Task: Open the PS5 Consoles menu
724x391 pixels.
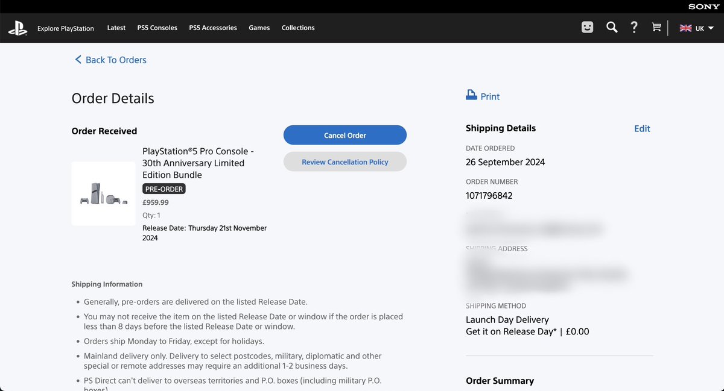Action: click(157, 28)
